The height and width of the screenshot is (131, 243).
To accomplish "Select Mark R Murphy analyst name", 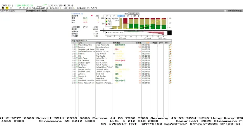I will pyautogui.click(x=101, y=65).
